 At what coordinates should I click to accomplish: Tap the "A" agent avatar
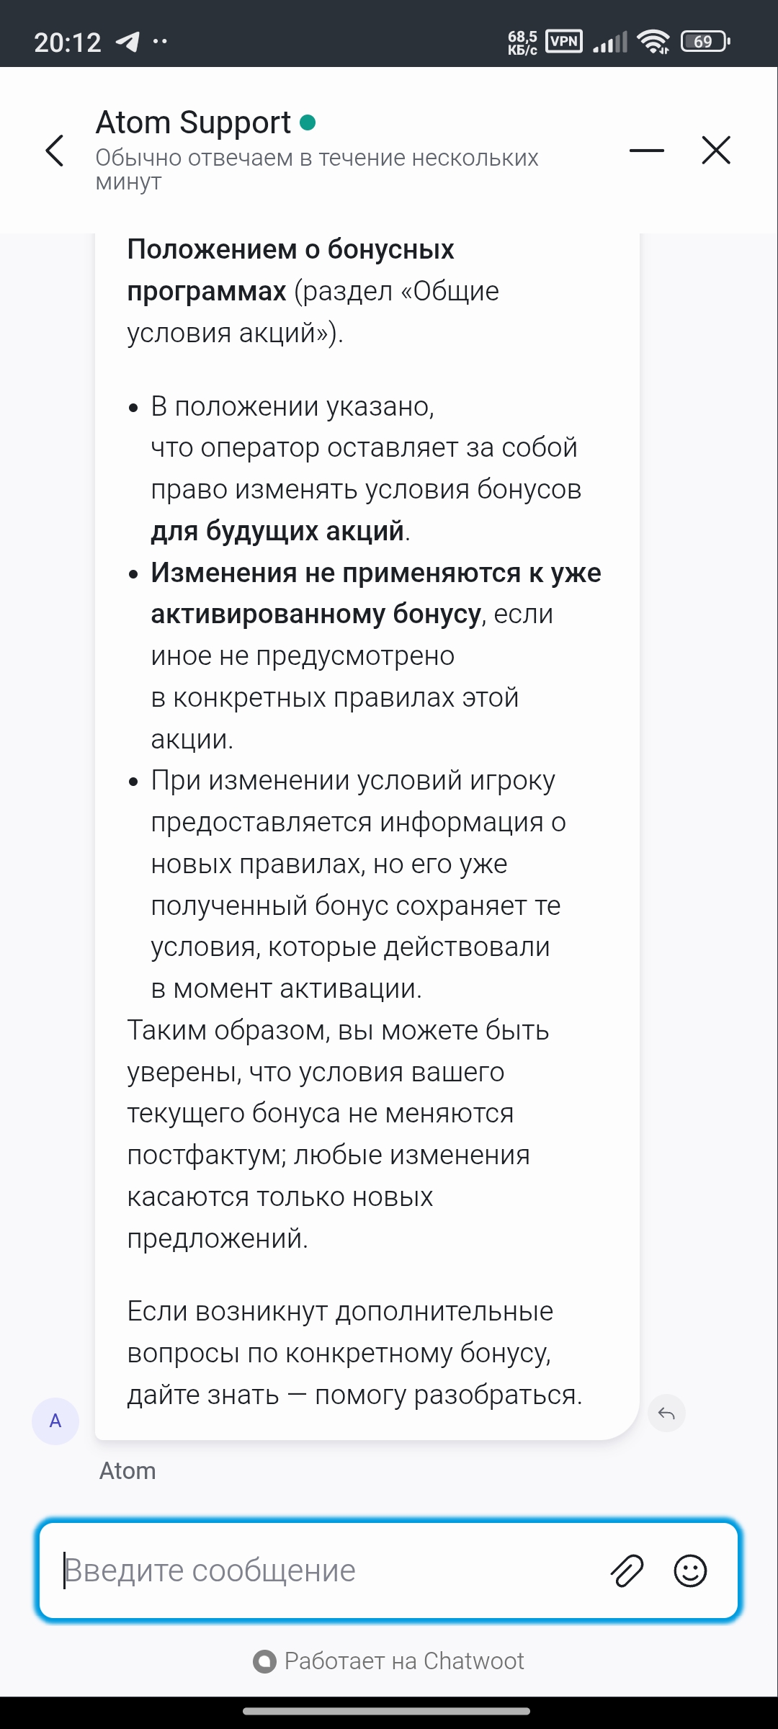tap(55, 1421)
